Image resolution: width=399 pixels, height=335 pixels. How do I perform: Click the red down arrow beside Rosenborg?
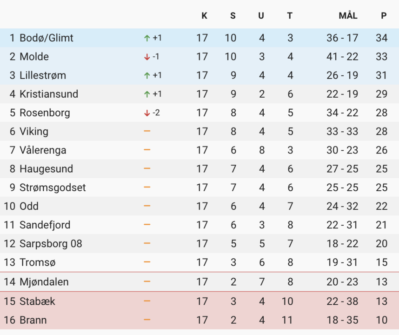tap(147, 113)
